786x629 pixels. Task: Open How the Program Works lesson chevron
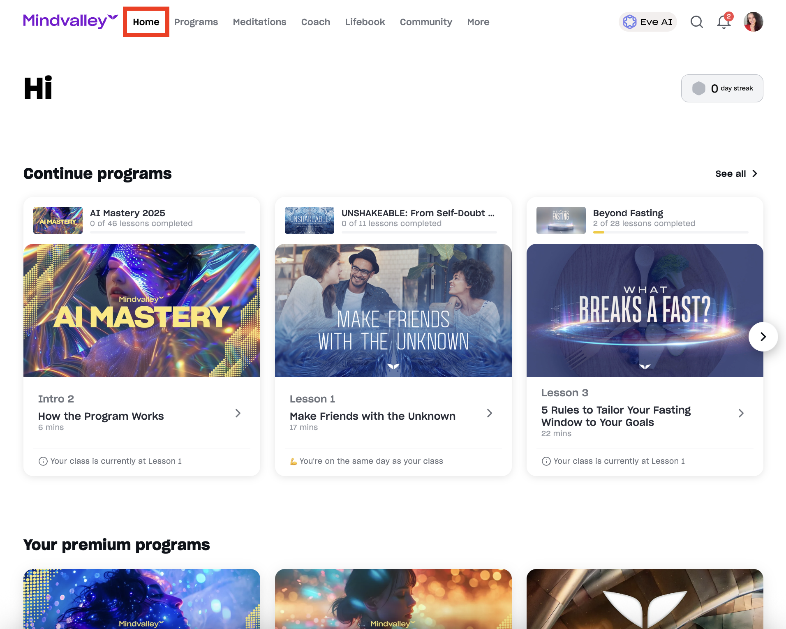coord(238,413)
